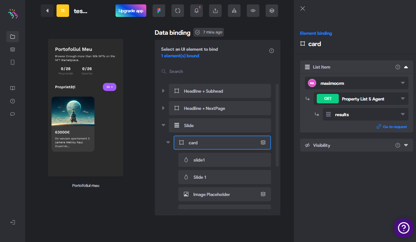Screen dimensions: 416x242
Task: Open the Figma sync icon
Action: [x=159, y=11]
